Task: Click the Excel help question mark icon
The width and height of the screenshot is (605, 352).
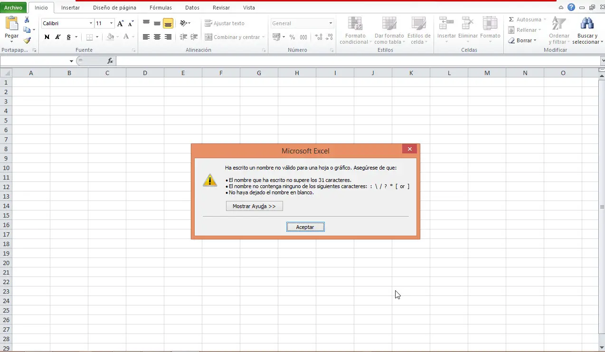Action: pos(571,7)
